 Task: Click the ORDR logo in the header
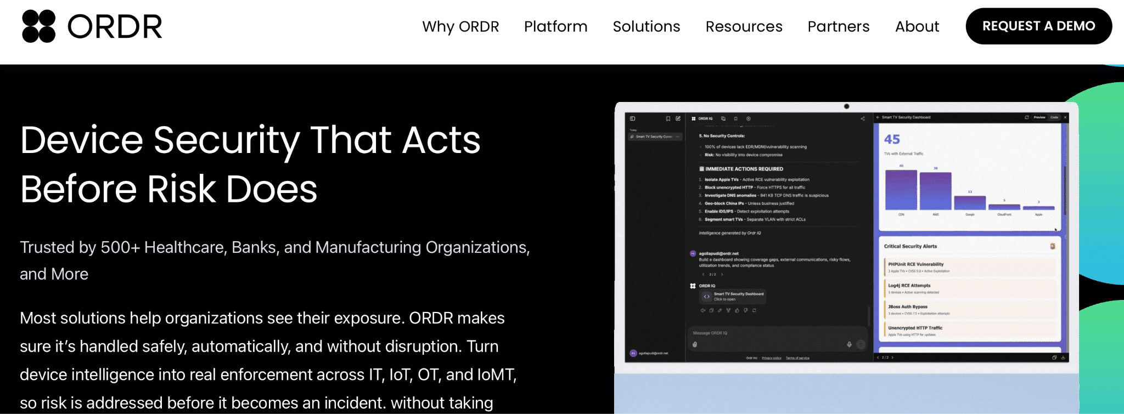pos(92,26)
